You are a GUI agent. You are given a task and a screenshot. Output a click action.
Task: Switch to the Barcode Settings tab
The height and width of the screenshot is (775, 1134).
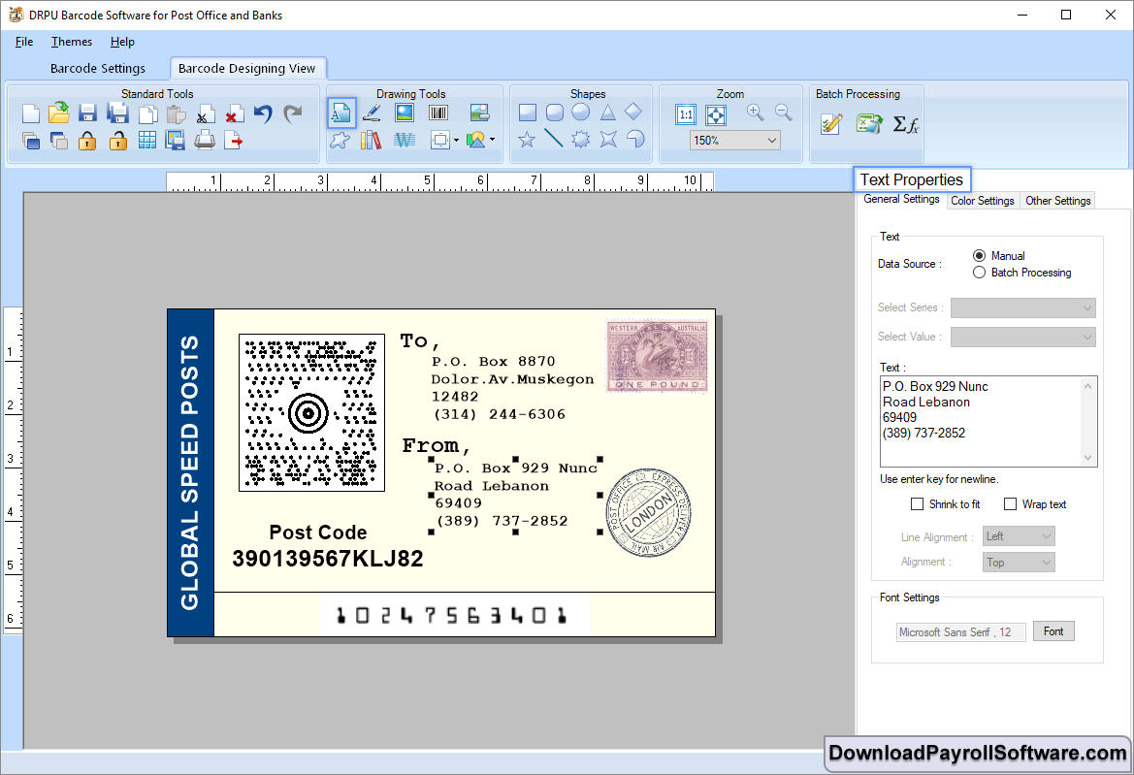click(98, 68)
